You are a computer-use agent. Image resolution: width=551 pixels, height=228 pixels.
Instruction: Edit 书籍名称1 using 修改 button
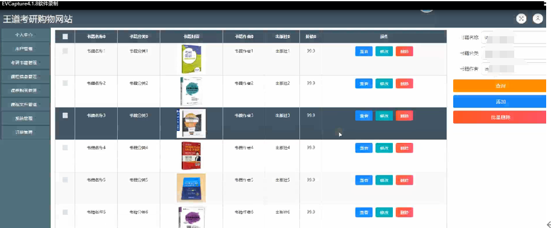pos(384,51)
